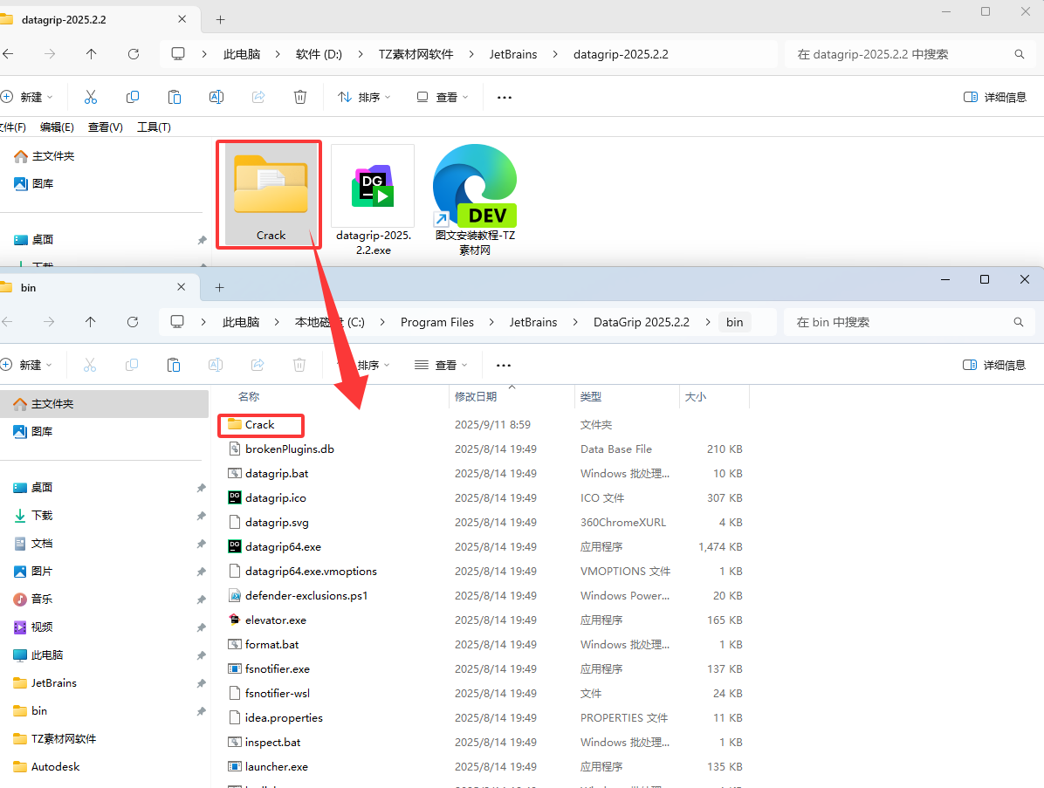Select datagrip64.exe in bin file list
This screenshot has width=1044, height=788.
(x=283, y=547)
